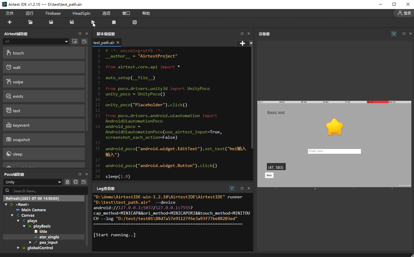
Task: Click the swipe command button
Action: point(44,82)
